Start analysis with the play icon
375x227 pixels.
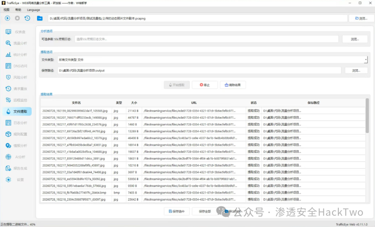[x=7, y=18]
